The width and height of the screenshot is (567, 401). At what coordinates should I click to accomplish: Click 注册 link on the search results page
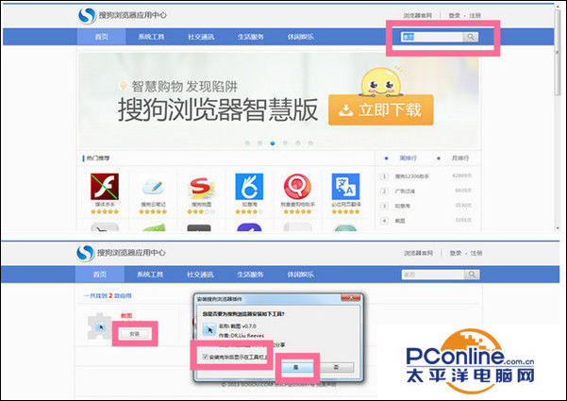[476, 253]
